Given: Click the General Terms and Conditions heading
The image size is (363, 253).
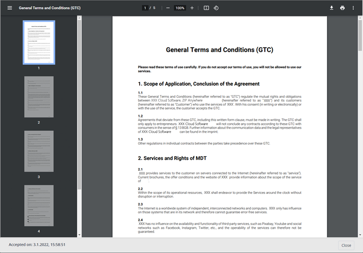Looking at the screenshot, I should (x=219, y=50).
